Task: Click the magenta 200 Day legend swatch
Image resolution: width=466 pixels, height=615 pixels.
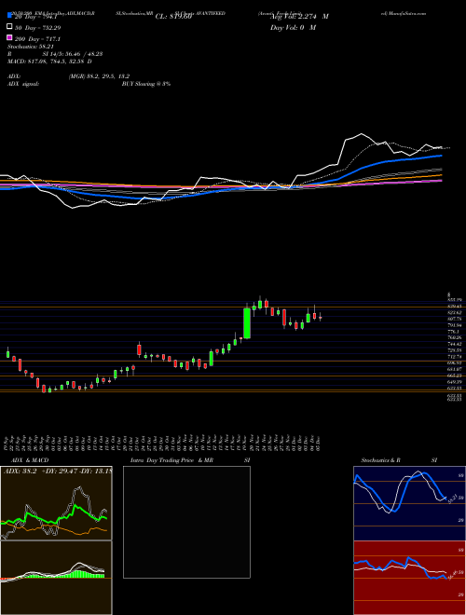Action: pyautogui.click(x=10, y=37)
